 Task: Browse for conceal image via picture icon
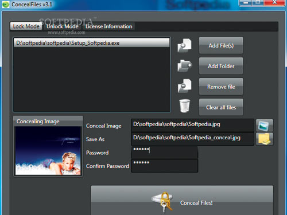[265, 126]
